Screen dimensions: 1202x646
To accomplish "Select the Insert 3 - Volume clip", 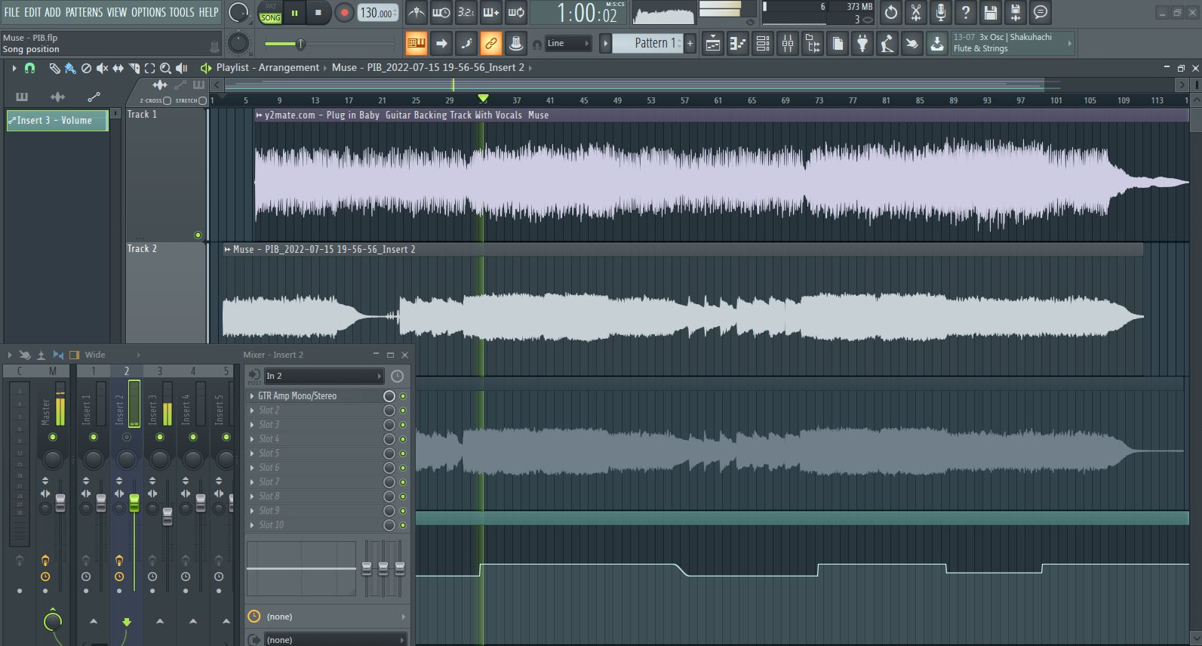I will click(57, 120).
